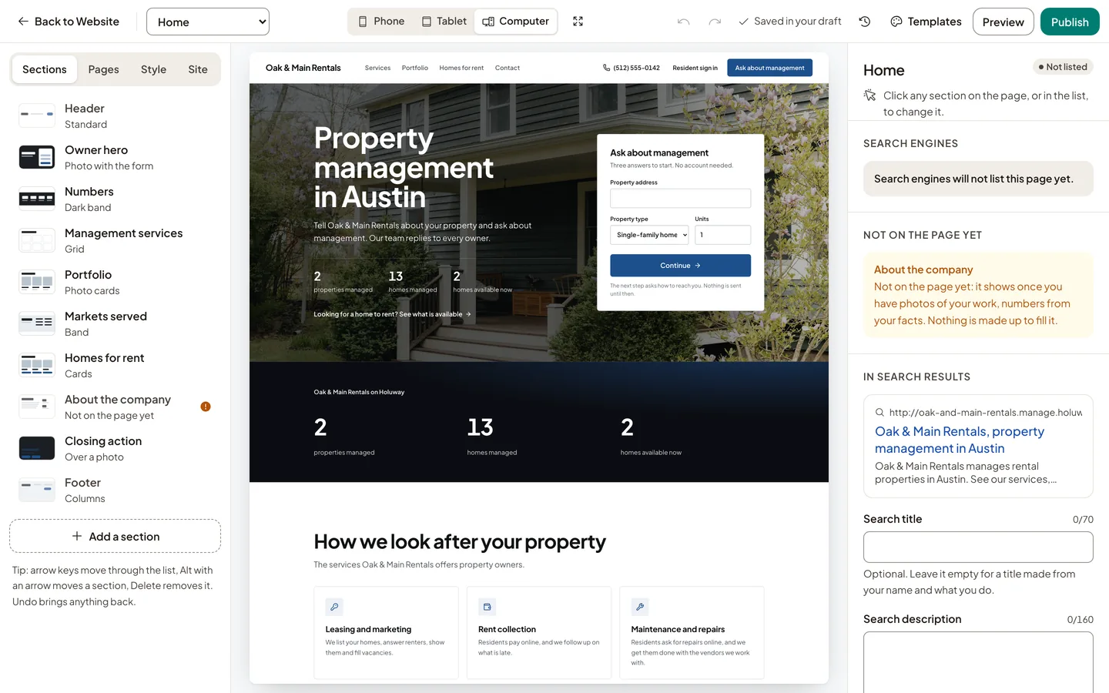Click the redo arrow in the top toolbar
Viewport: 1109px width, 693px height.
[715, 22]
